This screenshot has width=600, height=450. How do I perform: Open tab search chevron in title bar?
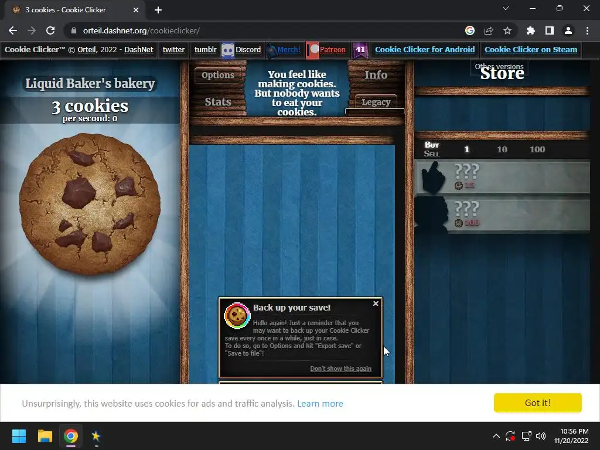tap(506, 8)
